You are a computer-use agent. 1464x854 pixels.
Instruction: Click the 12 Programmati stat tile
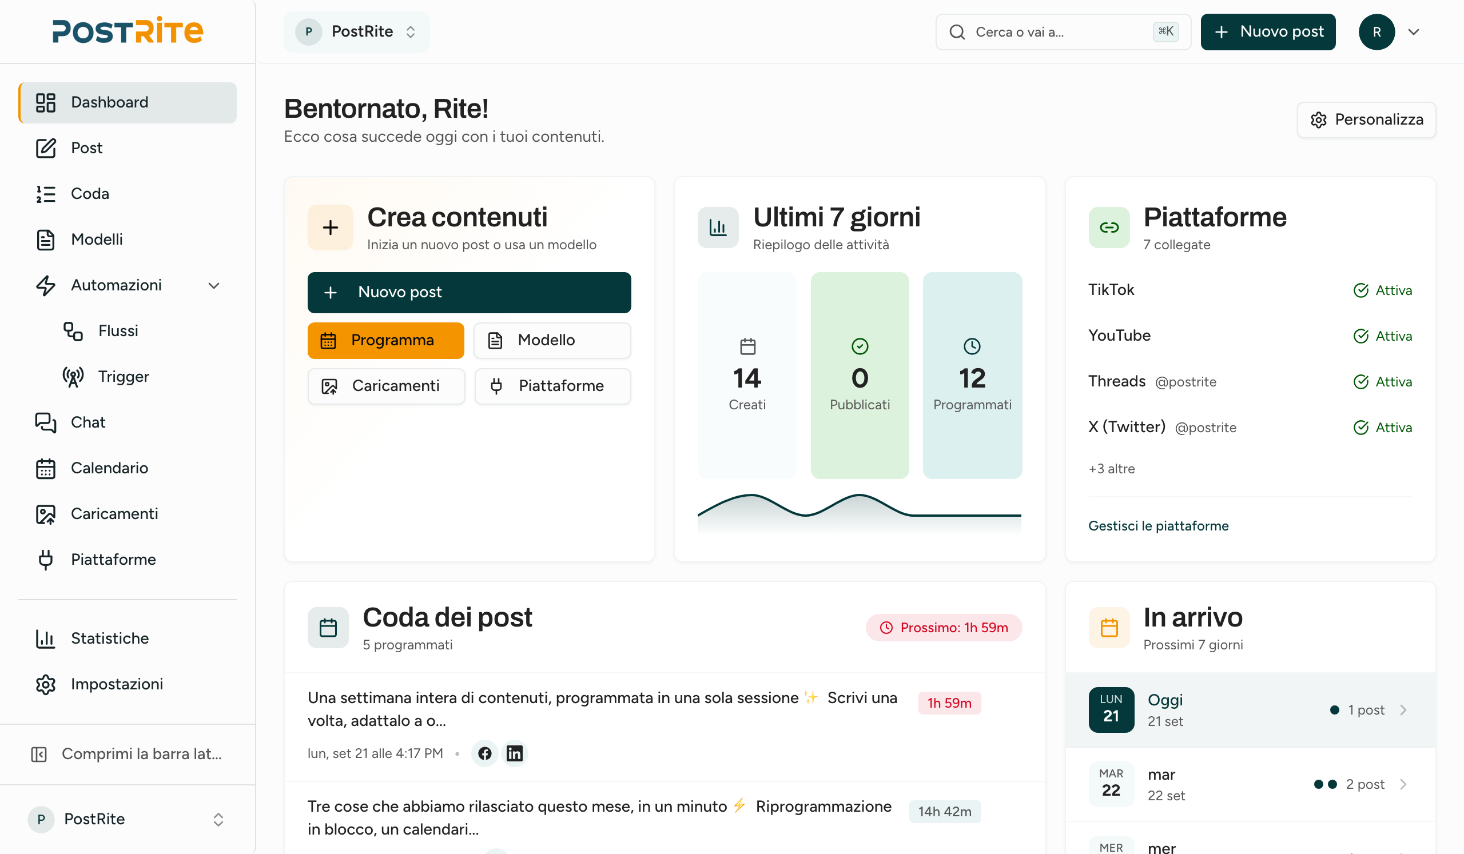coord(973,376)
